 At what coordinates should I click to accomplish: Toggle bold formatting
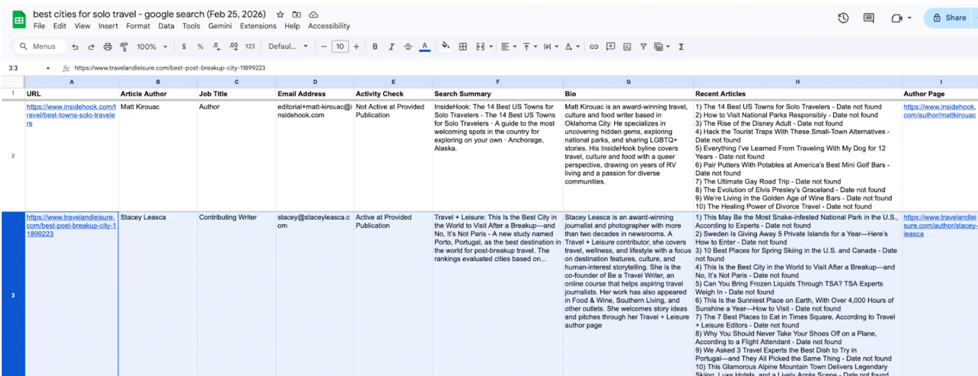point(375,47)
